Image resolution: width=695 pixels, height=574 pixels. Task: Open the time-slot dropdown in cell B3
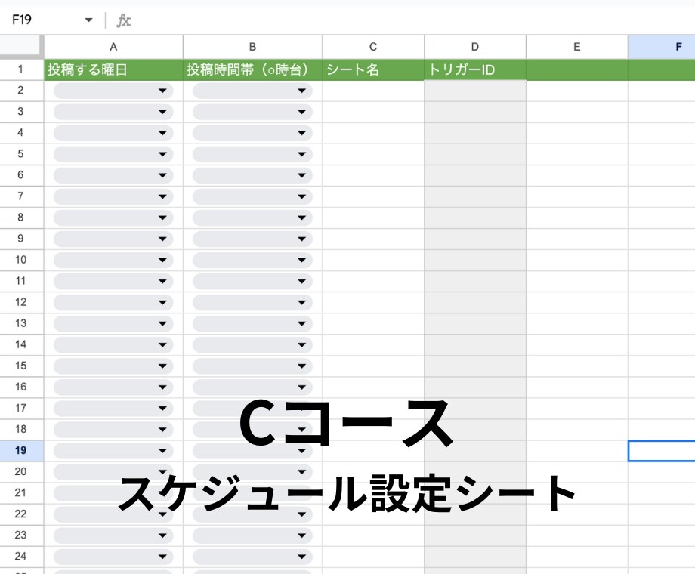[x=302, y=112]
